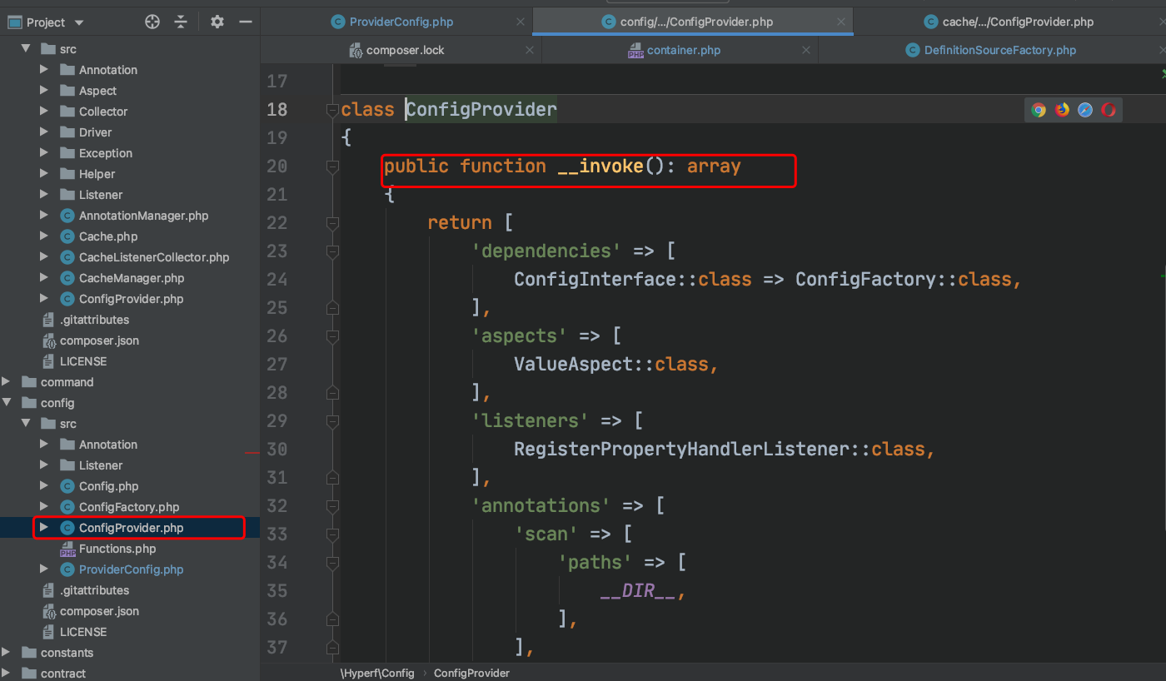The image size is (1166, 681).
Task: Expand the constants folder arrow
Action: 6,653
